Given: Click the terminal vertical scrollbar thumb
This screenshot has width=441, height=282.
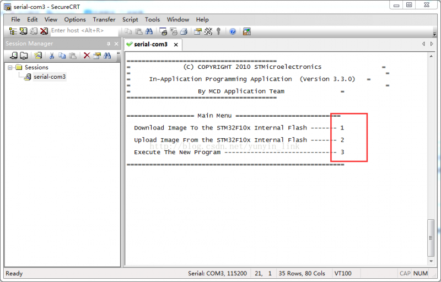Looking at the screenshot, I should 431,237.
